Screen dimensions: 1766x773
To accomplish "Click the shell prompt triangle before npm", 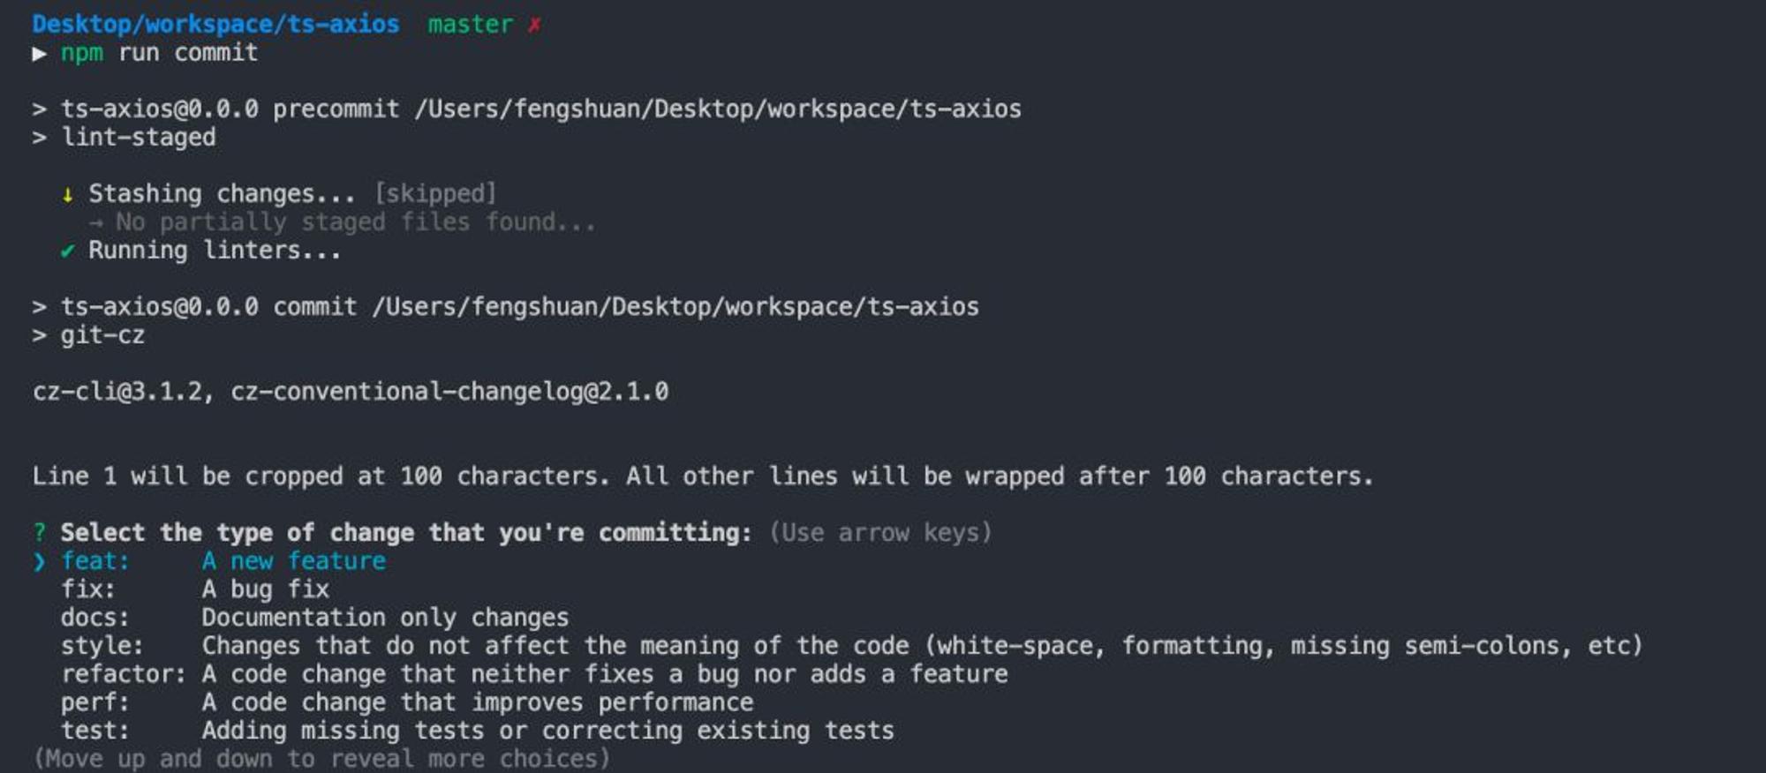I will pos(39,54).
